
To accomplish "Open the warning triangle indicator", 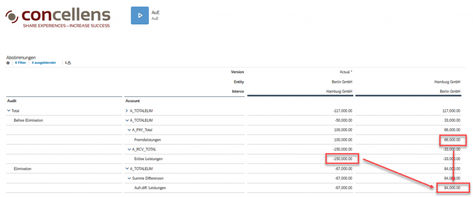I will pyautogui.click(x=68, y=63).
